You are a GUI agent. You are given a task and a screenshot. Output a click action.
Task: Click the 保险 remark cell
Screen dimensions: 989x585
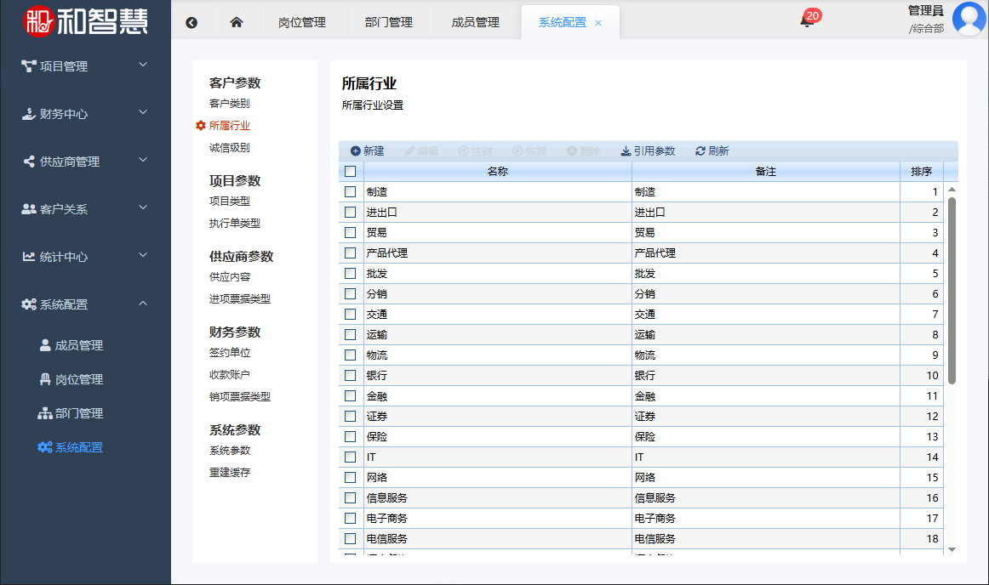(x=766, y=436)
